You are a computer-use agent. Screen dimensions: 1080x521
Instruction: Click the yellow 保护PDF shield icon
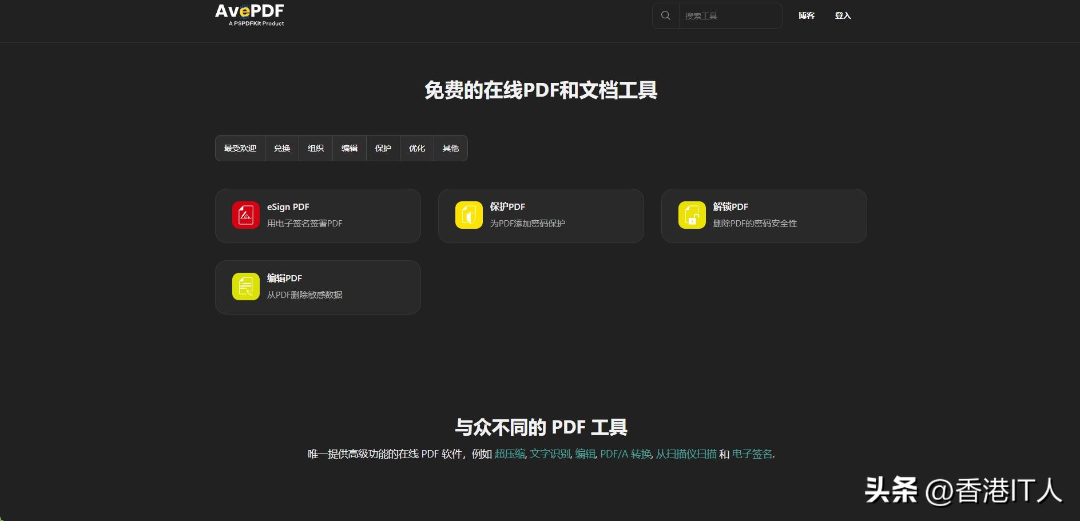pyautogui.click(x=469, y=215)
